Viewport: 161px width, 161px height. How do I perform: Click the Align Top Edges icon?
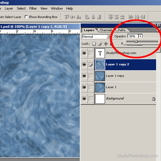pyautogui.click(x=66, y=17)
